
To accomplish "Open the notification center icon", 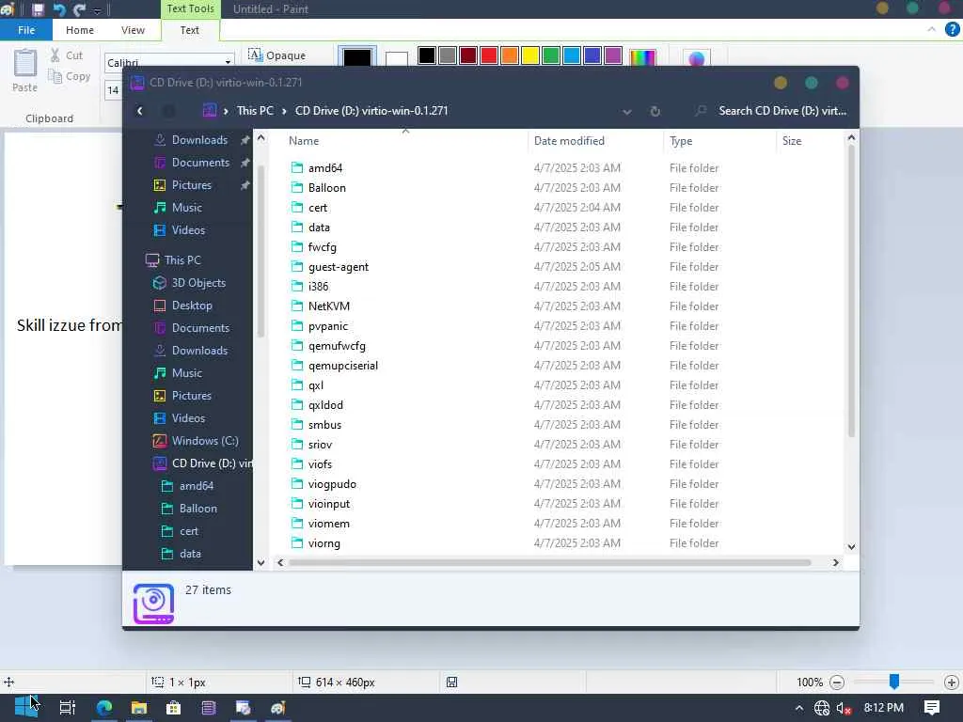I will (x=932, y=708).
